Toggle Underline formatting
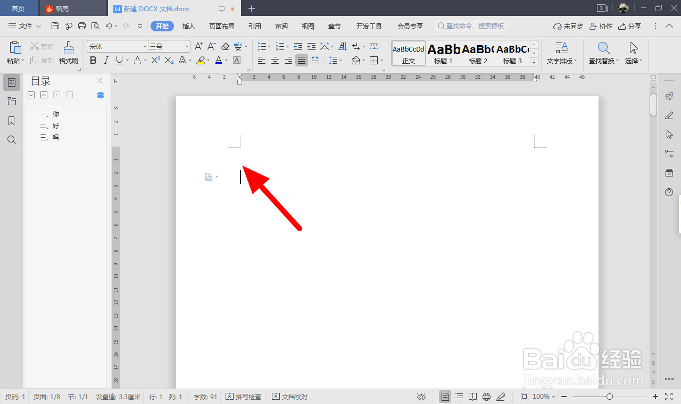The height and width of the screenshot is (404, 681). pos(119,61)
